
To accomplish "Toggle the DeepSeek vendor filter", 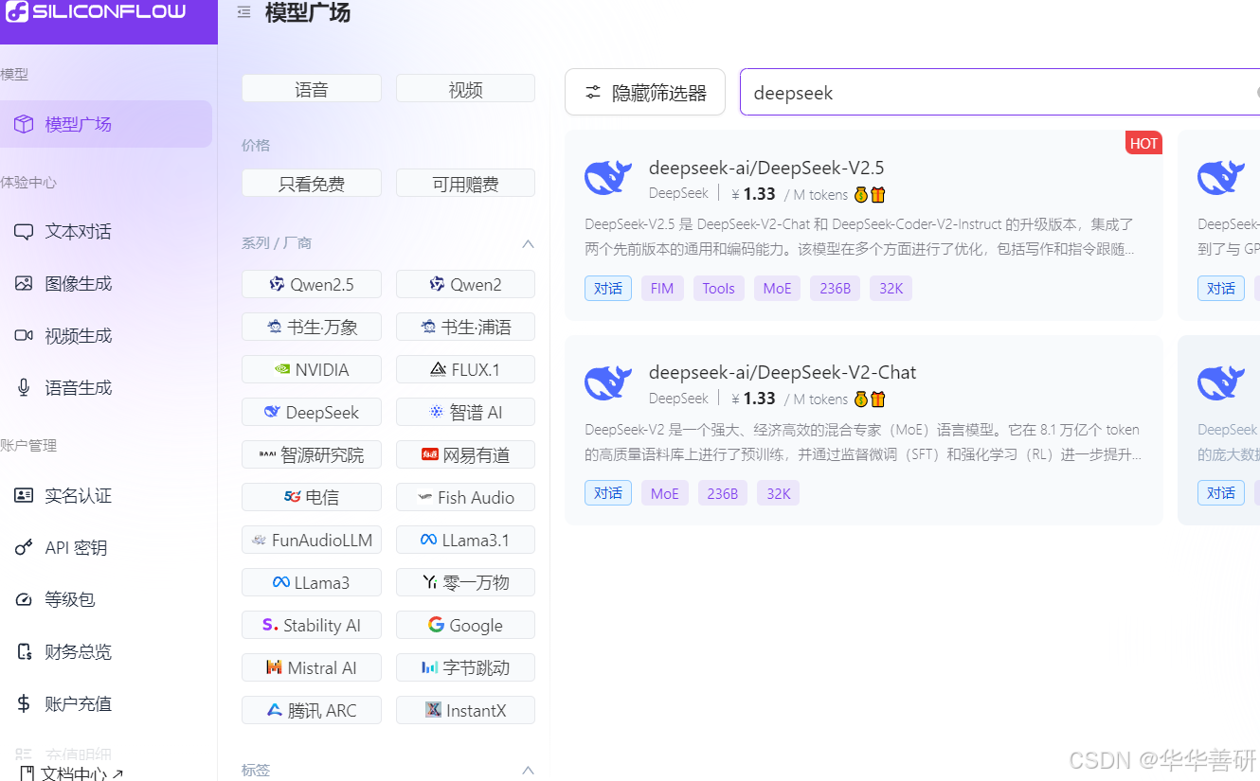I will click(x=312, y=412).
